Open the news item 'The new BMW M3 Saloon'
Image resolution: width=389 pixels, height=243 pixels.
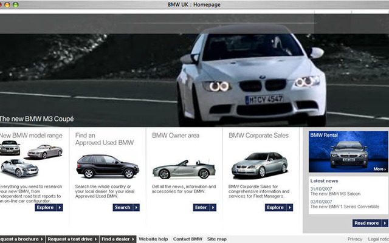(336, 194)
